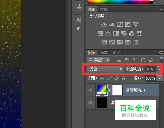Open the Adjustments panel flyout menu
The image size is (164, 128).
[161, 9]
